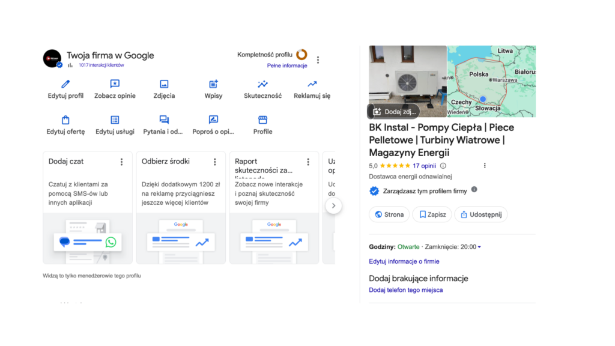Click the Reklamuj się trend icon
Screen dimensions: 615x346
(x=312, y=84)
